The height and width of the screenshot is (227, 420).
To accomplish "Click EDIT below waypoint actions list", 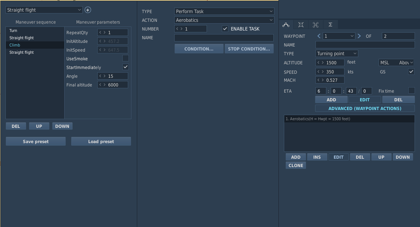I will pos(339,157).
